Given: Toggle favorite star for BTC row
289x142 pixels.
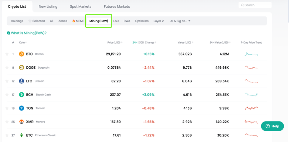Looking at the screenshot, I should pos(7,54).
